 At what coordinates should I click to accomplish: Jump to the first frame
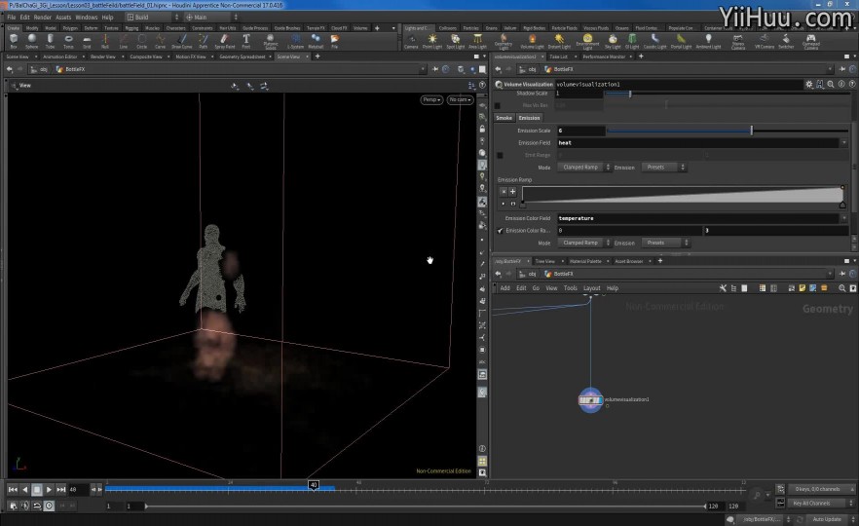click(13, 489)
